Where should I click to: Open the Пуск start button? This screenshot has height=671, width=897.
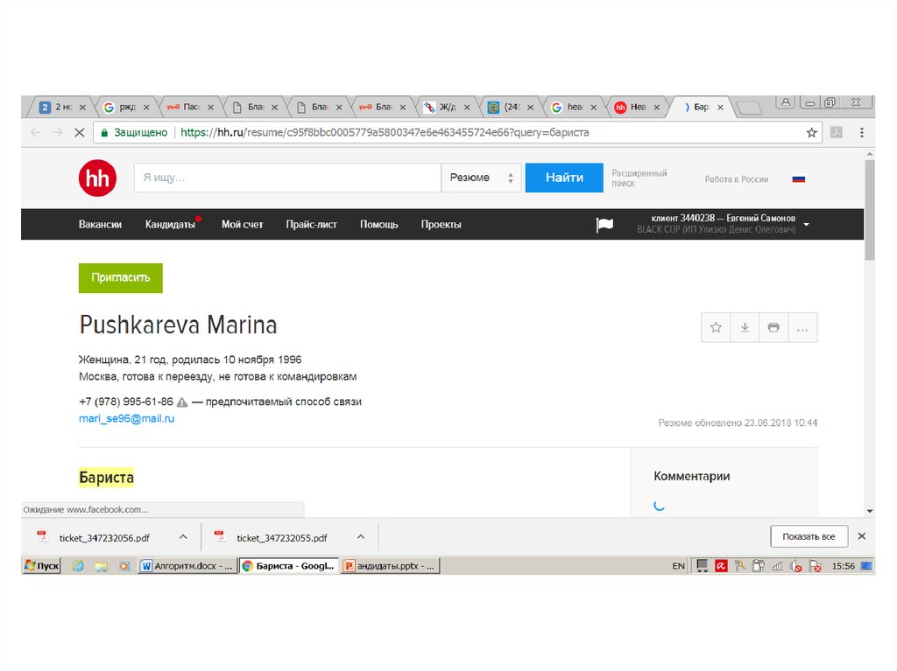(41, 566)
